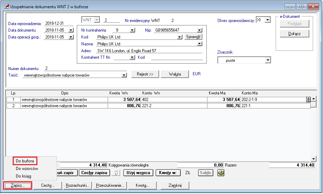The image size is (323, 194).
Task: Expand the Data dokumentu date dropdown
Action: 71,30
